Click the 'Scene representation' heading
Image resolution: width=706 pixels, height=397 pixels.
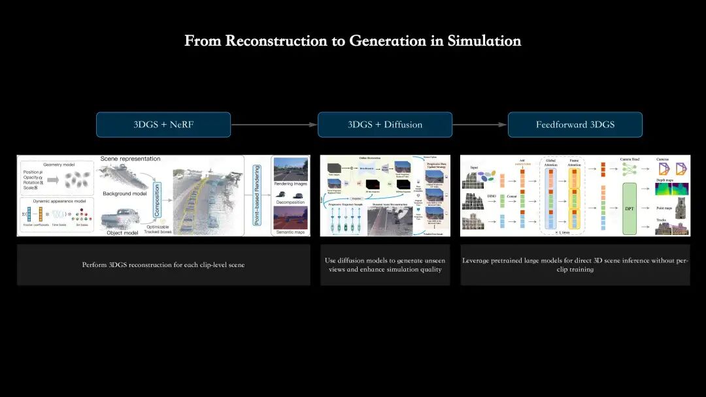pos(130,159)
